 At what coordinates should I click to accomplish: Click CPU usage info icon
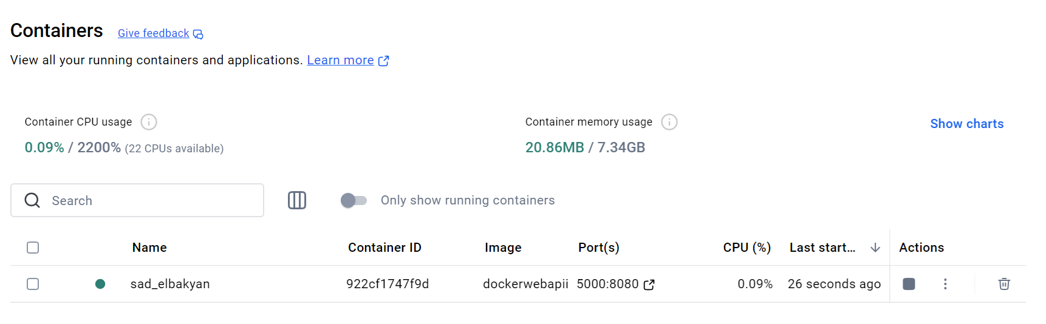pyautogui.click(x=149, y=122)
